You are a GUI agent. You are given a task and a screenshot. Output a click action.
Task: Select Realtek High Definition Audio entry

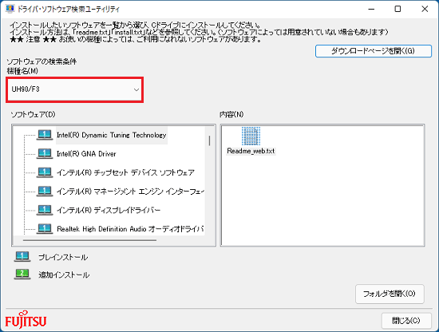click(x=130, y=229)
